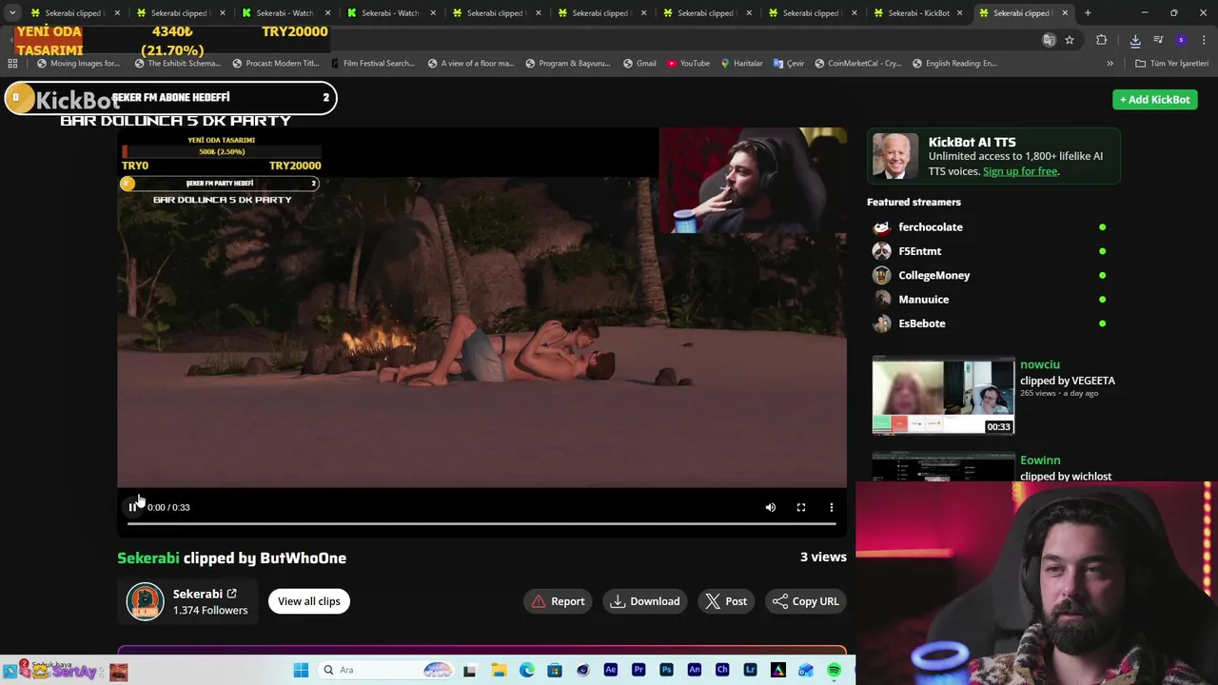This screenshot has height=685, width=1218.
Task: Open featured streamer ferchocolate
Action: coord(930,227)
